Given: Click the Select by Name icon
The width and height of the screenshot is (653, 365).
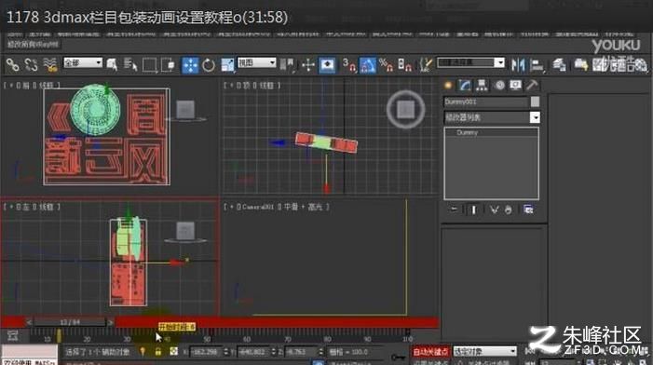Looking at the screenshot, I should point(130,65).
